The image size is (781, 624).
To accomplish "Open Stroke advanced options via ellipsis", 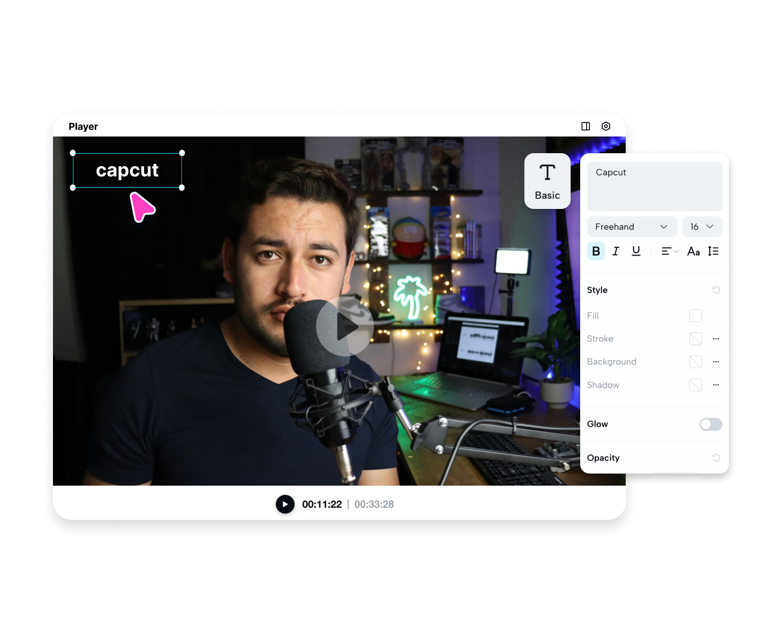I will click(x=716, y=338).
